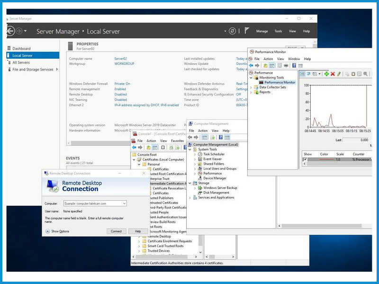Toggle the % Processor Time Show checkbox
Screen dimensions: 379x284
tap(305, 160)
